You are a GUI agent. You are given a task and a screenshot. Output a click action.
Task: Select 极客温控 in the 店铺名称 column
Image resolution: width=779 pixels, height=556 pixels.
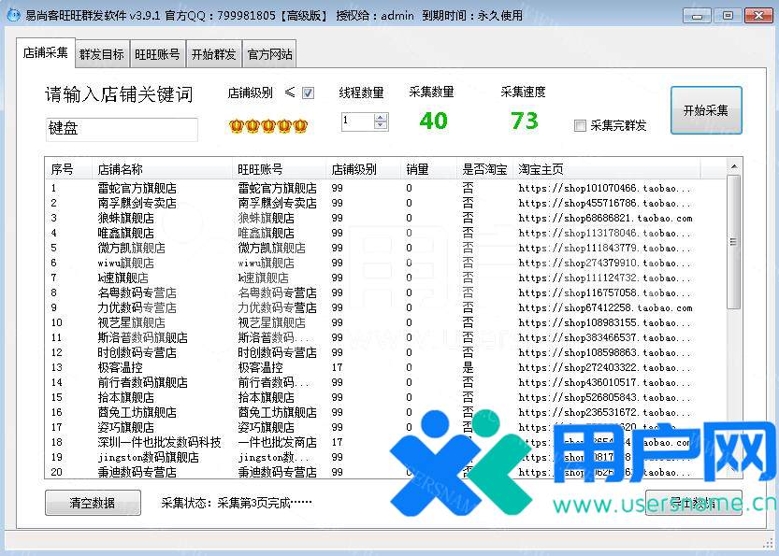tap(120, 367)
